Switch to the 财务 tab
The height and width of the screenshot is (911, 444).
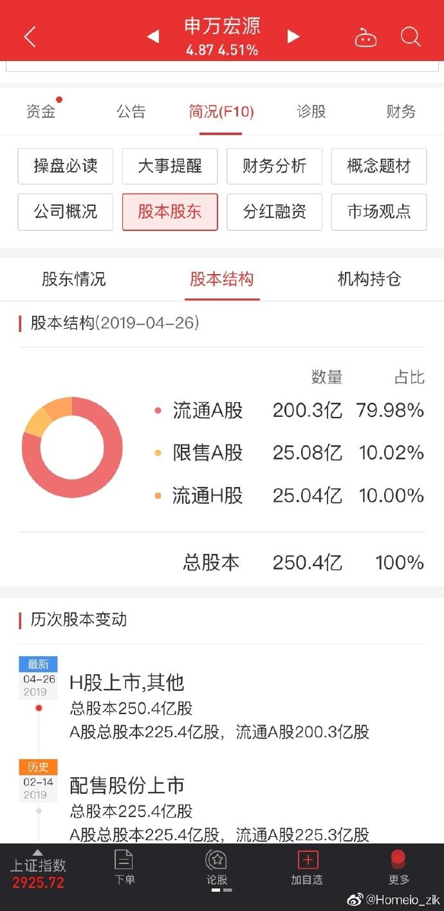coord(400,111)
